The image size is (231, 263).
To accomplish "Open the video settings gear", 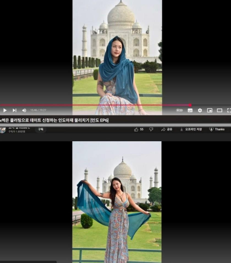I will (200, 110).
